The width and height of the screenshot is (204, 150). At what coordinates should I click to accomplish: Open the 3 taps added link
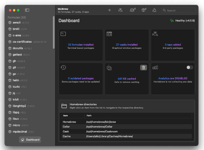coord(173,44)
